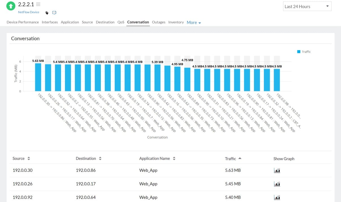Select the Source tab
Image resolution: width=341 pixels, height=202 pixels.
[87, 22]
